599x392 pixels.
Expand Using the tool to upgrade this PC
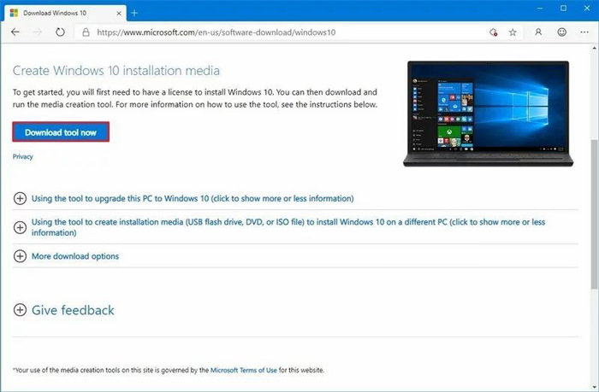[x=192, y=198]
